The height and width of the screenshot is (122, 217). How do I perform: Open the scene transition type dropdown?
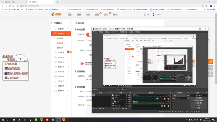[x=179, y=96]
